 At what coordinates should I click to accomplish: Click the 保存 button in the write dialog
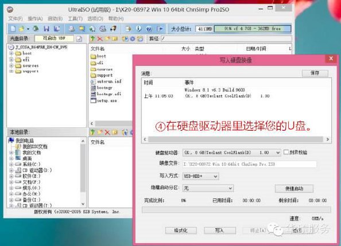coord(315,73)
